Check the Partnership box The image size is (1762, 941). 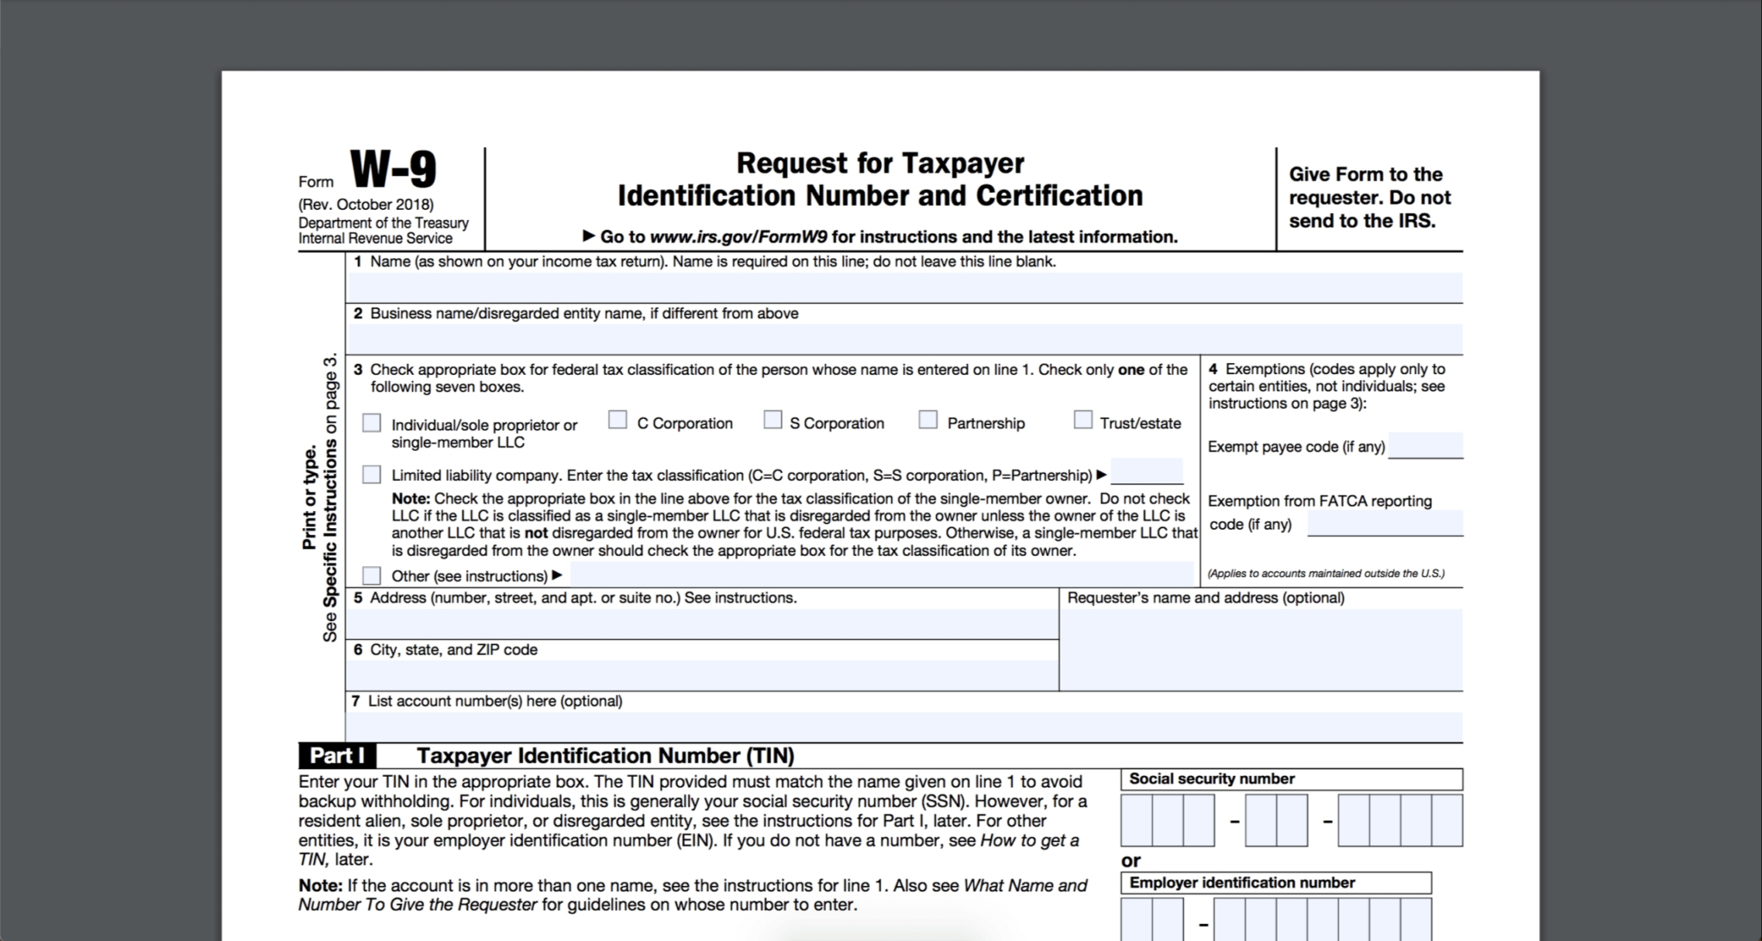click(927, 421)
